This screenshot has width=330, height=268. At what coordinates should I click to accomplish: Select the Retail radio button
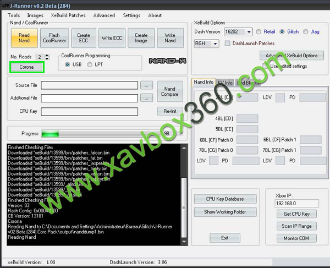pos(258,32)
